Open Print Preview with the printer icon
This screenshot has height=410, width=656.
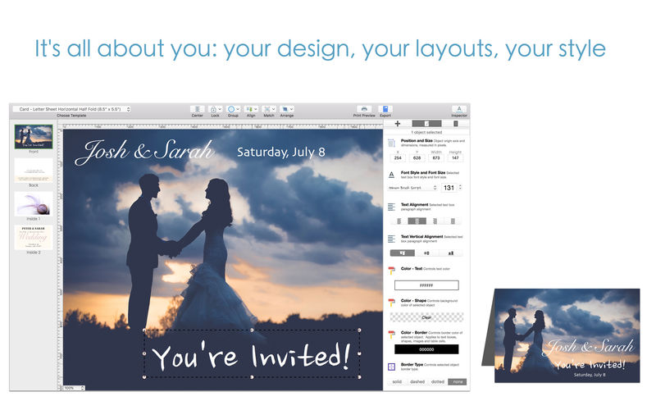[x=364, y=109]
